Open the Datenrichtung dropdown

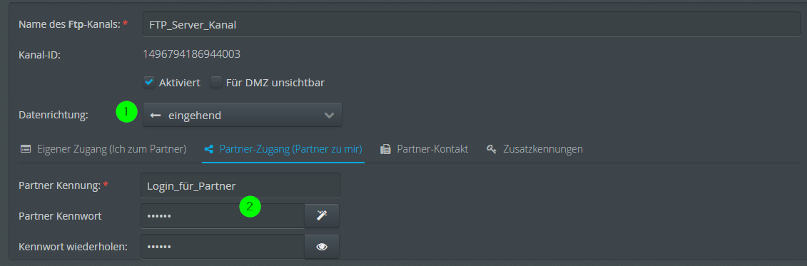click(243, 116)
